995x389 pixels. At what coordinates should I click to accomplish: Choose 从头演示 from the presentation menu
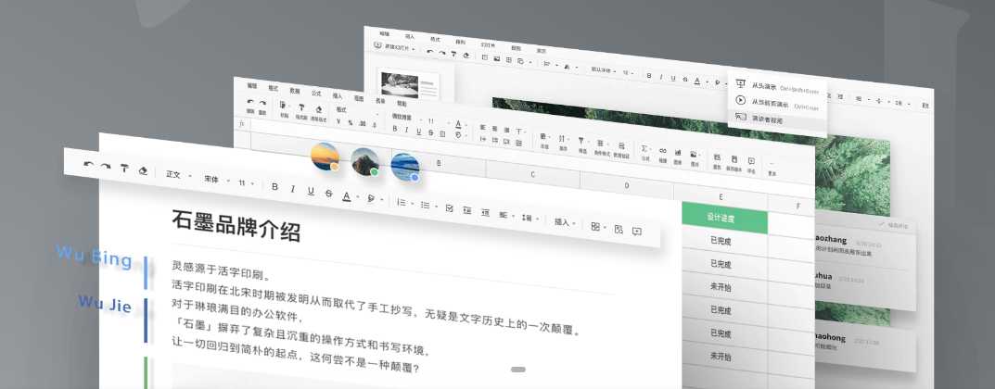777,87
